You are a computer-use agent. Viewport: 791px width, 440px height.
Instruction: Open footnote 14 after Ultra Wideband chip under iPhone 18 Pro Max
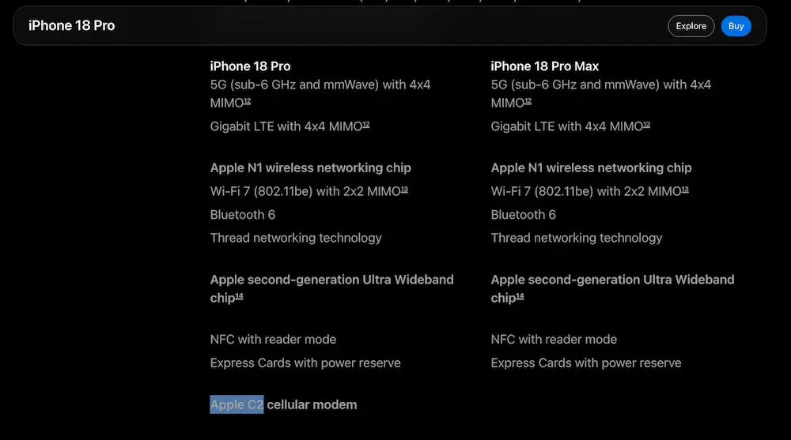[x=520, y=296]
